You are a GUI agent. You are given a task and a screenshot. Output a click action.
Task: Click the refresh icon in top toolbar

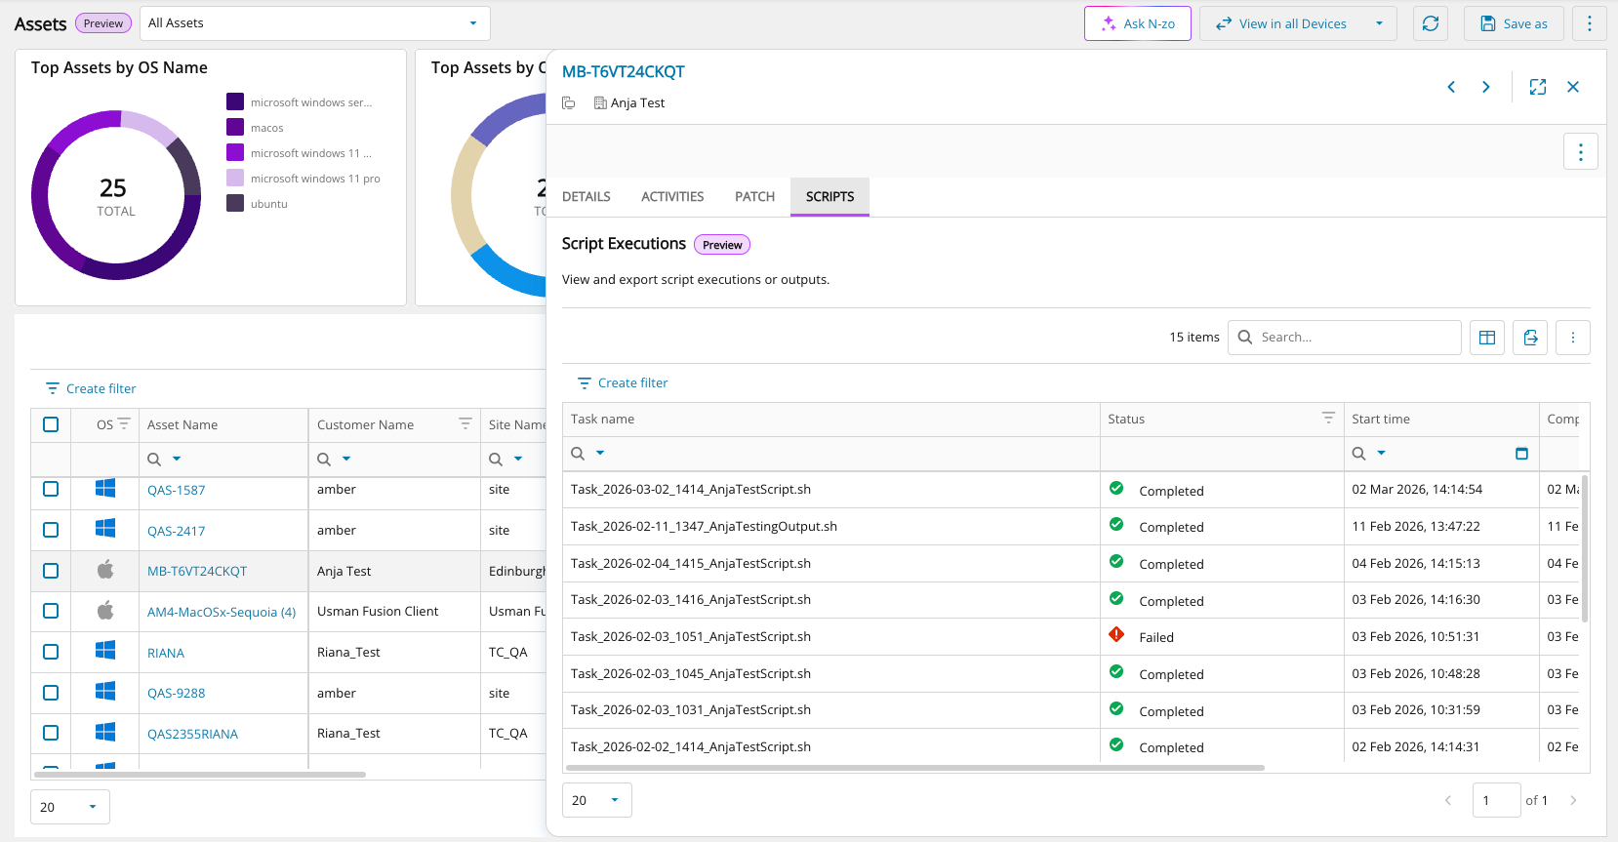point(1430,23)
